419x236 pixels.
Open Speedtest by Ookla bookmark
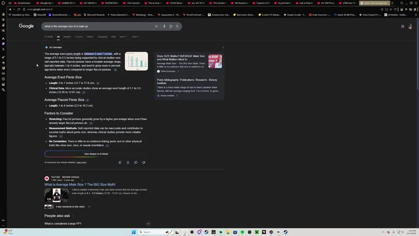20,15
